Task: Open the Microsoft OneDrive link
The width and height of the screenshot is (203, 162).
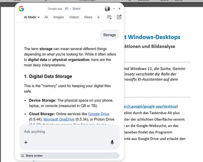Action: tap(59, 119)
